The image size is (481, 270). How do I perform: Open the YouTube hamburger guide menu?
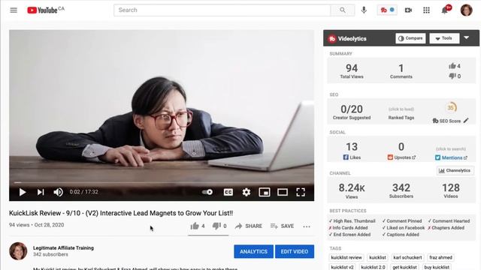pyautogui.click(x=14, y=10)
